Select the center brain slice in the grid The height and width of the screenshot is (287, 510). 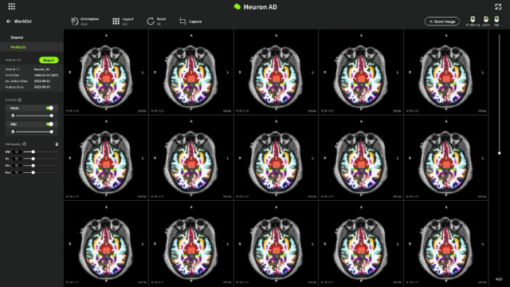pyautogui.click(x=276, y=158)
